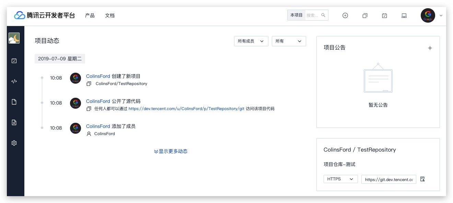Add an announcement with the plus icon
The image size is (453, 203).
[430, 48]
